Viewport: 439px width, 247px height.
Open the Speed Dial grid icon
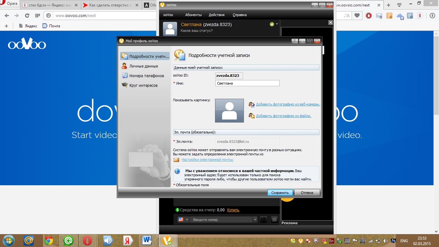pyautogui.click(x=37, y=15)
